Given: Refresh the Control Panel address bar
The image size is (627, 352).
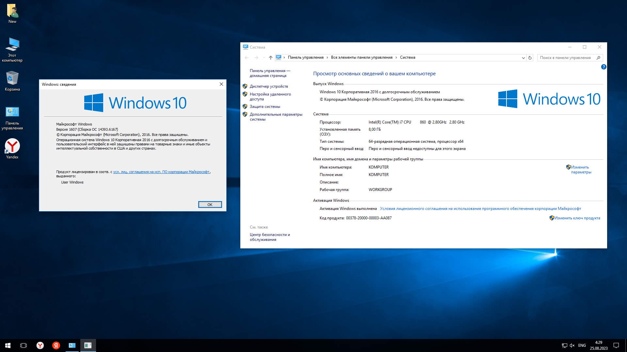Looking at the screenshot, I should [x=530, y=58].
